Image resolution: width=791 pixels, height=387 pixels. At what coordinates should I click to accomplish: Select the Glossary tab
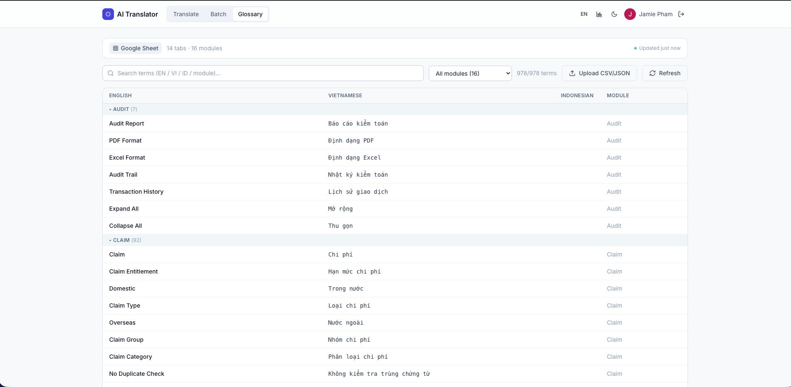click(x=250, y=14)
